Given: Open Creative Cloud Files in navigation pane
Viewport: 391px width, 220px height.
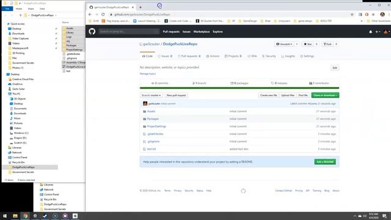Looking at the screenshot, I should click(x=23, y=79).
